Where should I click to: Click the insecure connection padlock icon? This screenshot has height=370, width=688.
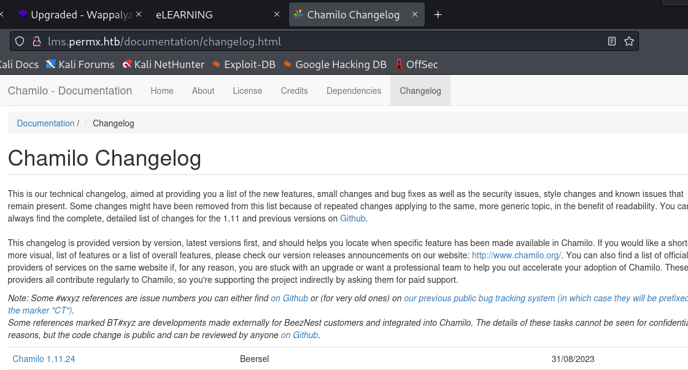tap(36, 41)
